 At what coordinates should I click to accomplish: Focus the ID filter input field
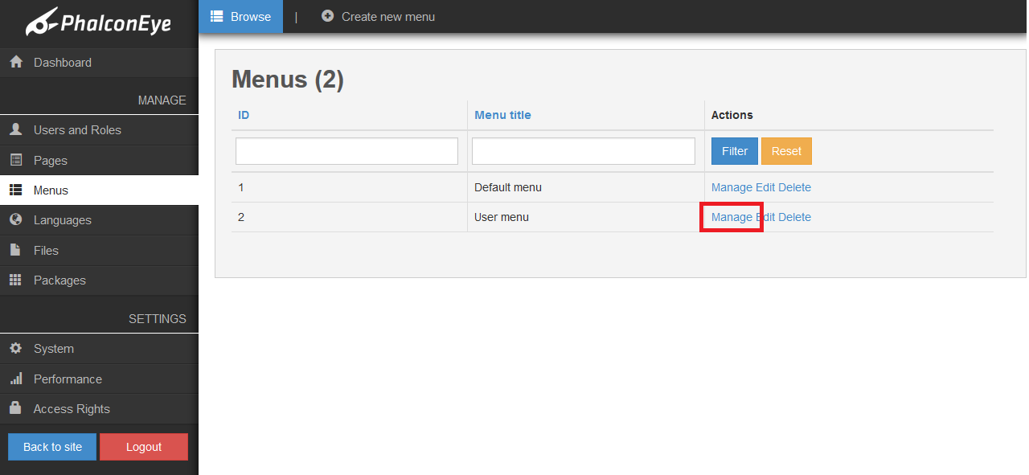[x=346, y=151]
